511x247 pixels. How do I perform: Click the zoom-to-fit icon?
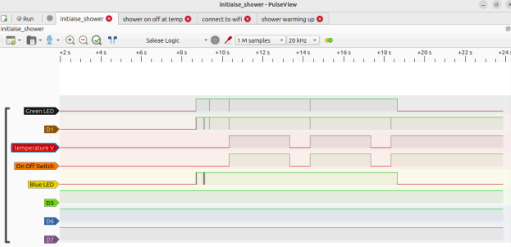click(x=96, y=40)
